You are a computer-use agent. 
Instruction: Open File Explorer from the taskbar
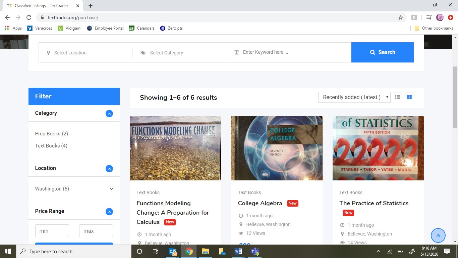coord(206,251)
